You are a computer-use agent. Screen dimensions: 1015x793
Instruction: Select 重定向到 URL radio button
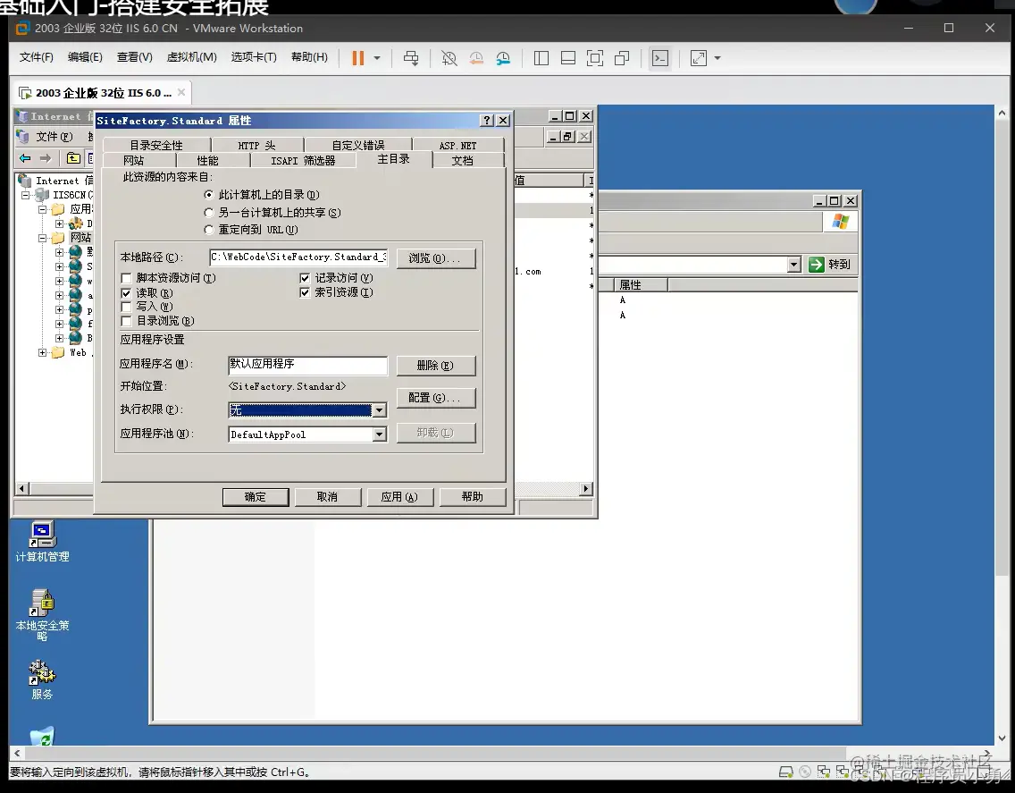click(x=208, y=230)
